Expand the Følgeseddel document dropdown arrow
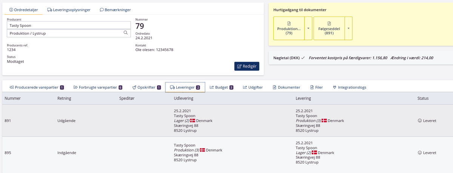The height and width of the screenshot is (173, 453). (x=348, y=28)
